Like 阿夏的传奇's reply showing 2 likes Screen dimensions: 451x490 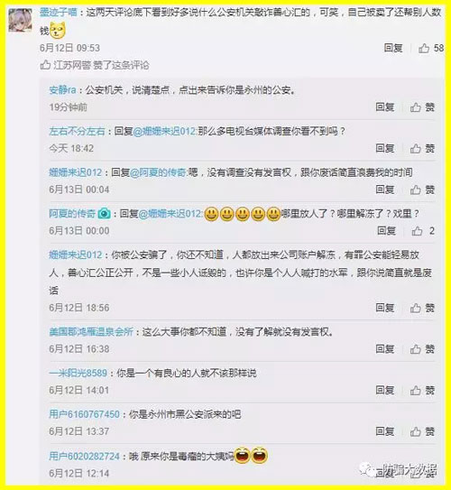pos(423,231)
